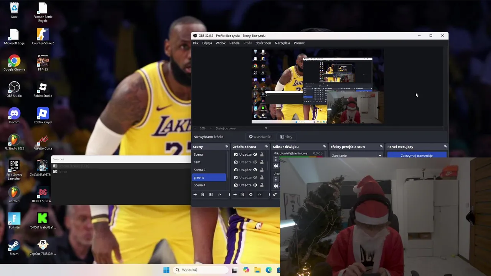Move the source up with the Źródła obrazu arrow
The image size is (491, 276).
[259, 194]
